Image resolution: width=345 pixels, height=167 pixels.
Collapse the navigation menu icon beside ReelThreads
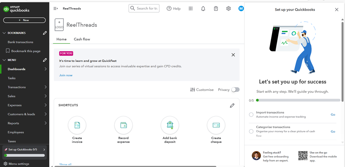pyautogui.click(x=56, y=8)
